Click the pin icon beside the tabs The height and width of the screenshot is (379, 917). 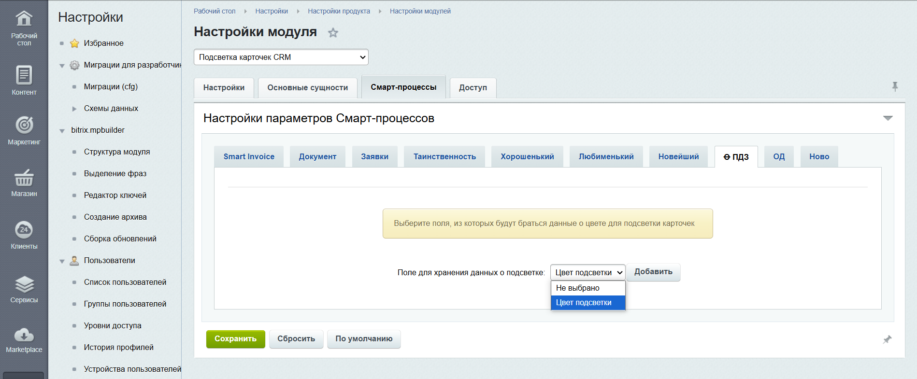click(895, 86)
